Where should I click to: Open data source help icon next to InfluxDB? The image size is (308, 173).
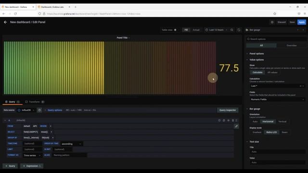point(39,110)
